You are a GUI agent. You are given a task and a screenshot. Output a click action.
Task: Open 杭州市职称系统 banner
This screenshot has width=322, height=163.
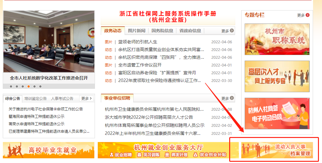277,39
